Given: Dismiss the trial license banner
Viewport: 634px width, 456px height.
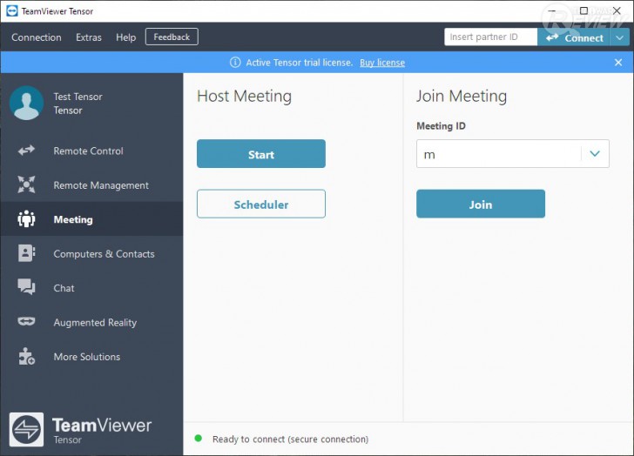Looking at the screenshot, I should tap(617, 62).
